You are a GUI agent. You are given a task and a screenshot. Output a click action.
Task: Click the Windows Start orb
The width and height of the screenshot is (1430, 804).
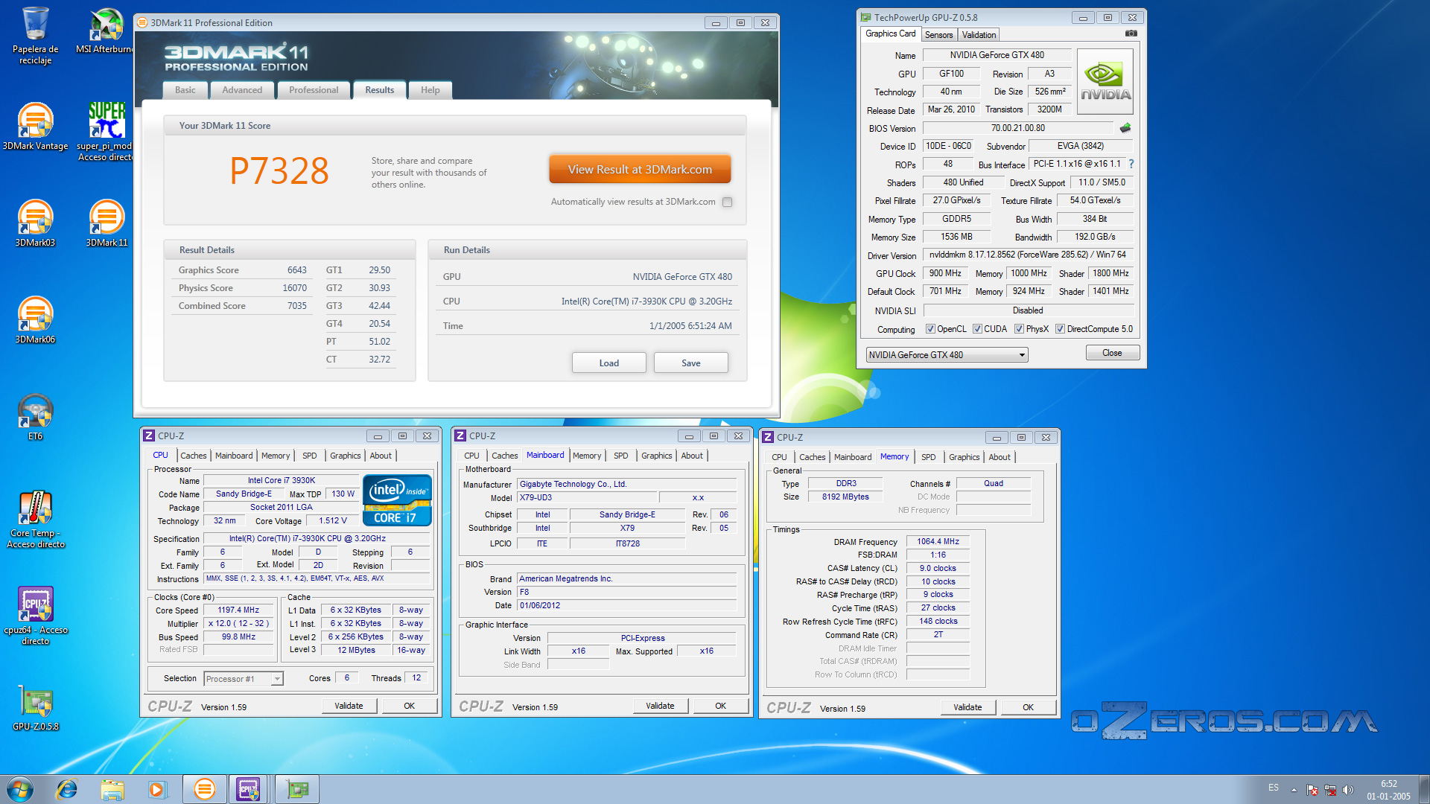20,789
